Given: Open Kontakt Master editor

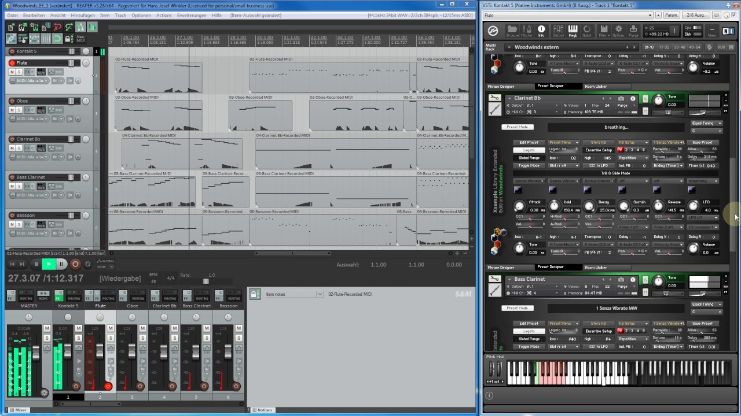Looking at the screenshot, I should tap(527, 30).
